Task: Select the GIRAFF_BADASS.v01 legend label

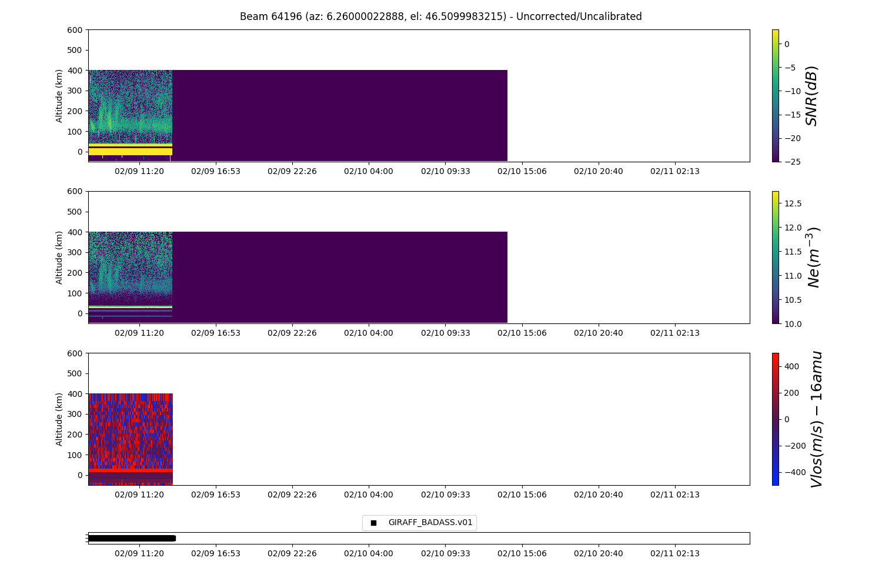Action: pos(430,522)
